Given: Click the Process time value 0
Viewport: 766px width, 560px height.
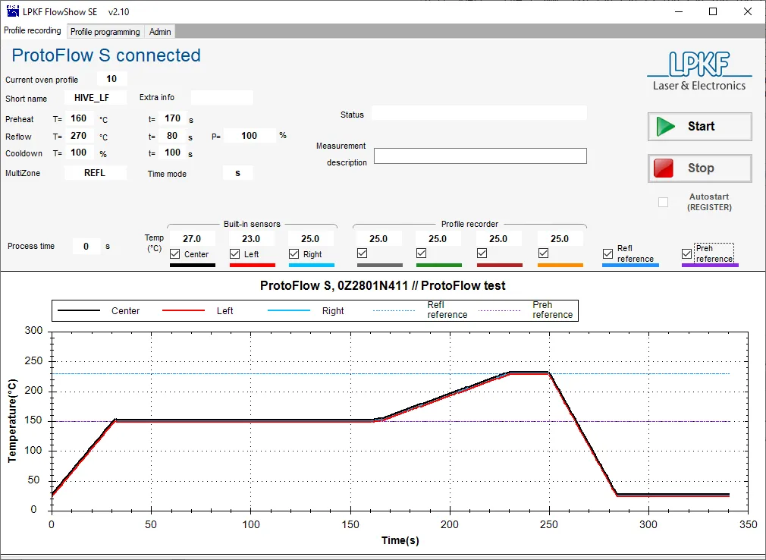Looking at the screenshot, I should 86,247.
